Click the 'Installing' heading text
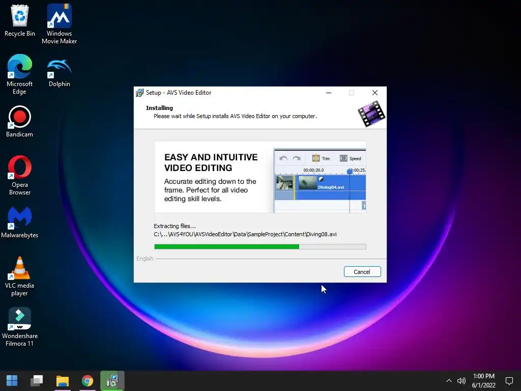This screenshot has width=521, height=391. [159, 108]
